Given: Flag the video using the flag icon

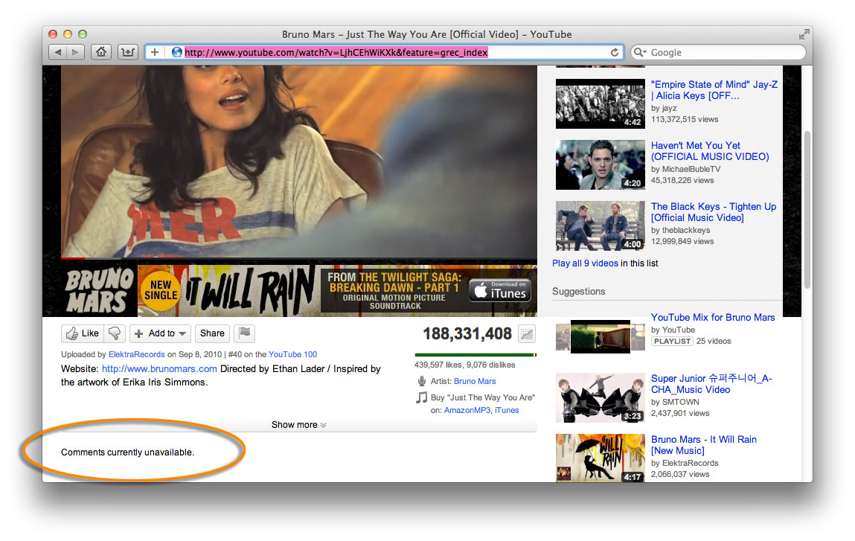Looking at the screenshot, I should [245, 333].
